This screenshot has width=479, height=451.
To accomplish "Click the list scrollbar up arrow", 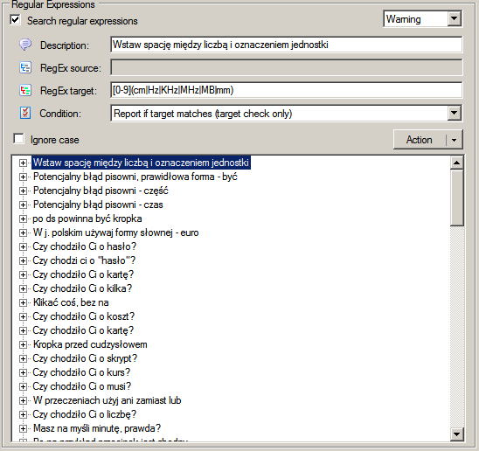I will click(456, 163).
